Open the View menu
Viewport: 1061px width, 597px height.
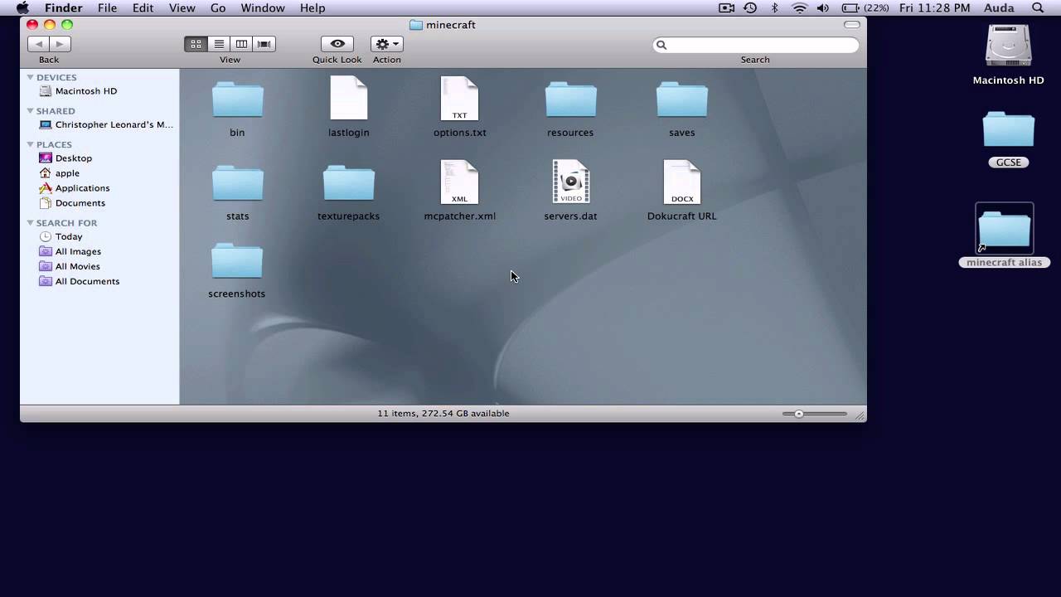pos(182,7)
